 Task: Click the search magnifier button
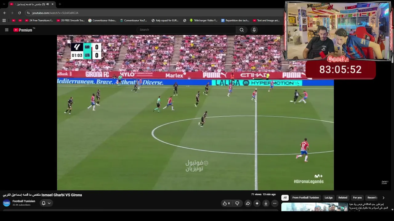pos(242,30)
